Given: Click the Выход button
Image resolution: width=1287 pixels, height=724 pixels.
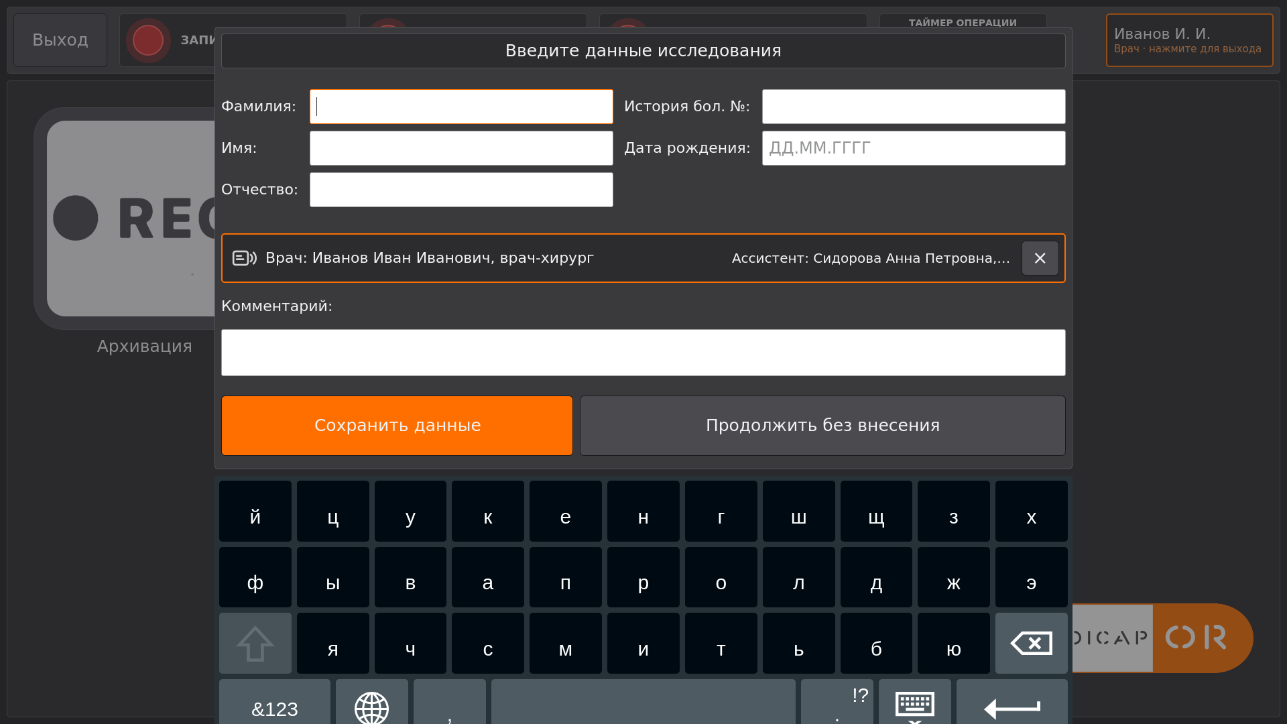Looking at the screenshot, I should (60, 40).
